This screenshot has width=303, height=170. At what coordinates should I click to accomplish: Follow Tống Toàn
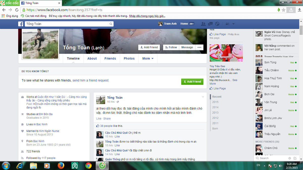point(171,47)
